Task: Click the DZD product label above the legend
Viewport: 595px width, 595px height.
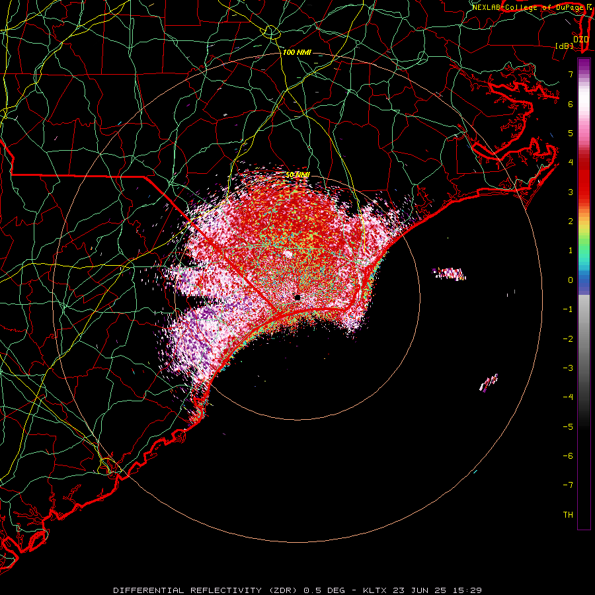Action: (x=580, y=40)
